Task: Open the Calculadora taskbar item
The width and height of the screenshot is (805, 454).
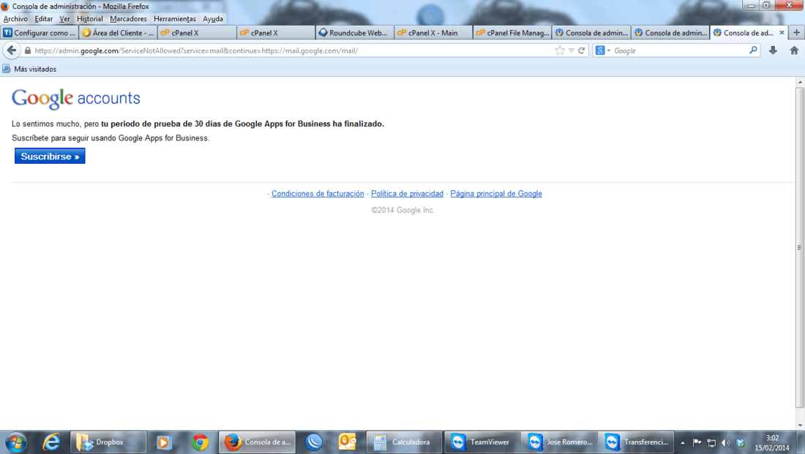Action: point(404,442)
